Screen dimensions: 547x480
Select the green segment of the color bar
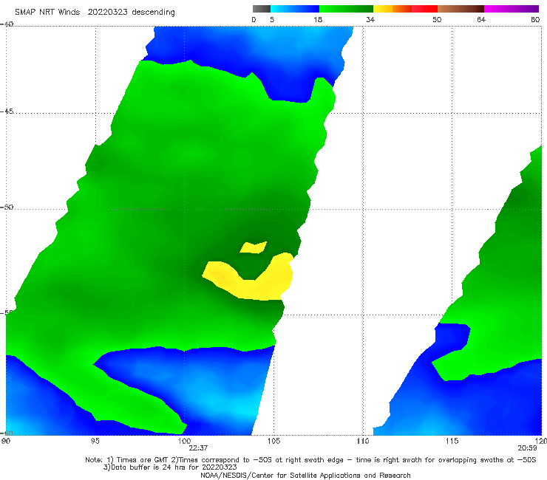click(x=346, y=9)
